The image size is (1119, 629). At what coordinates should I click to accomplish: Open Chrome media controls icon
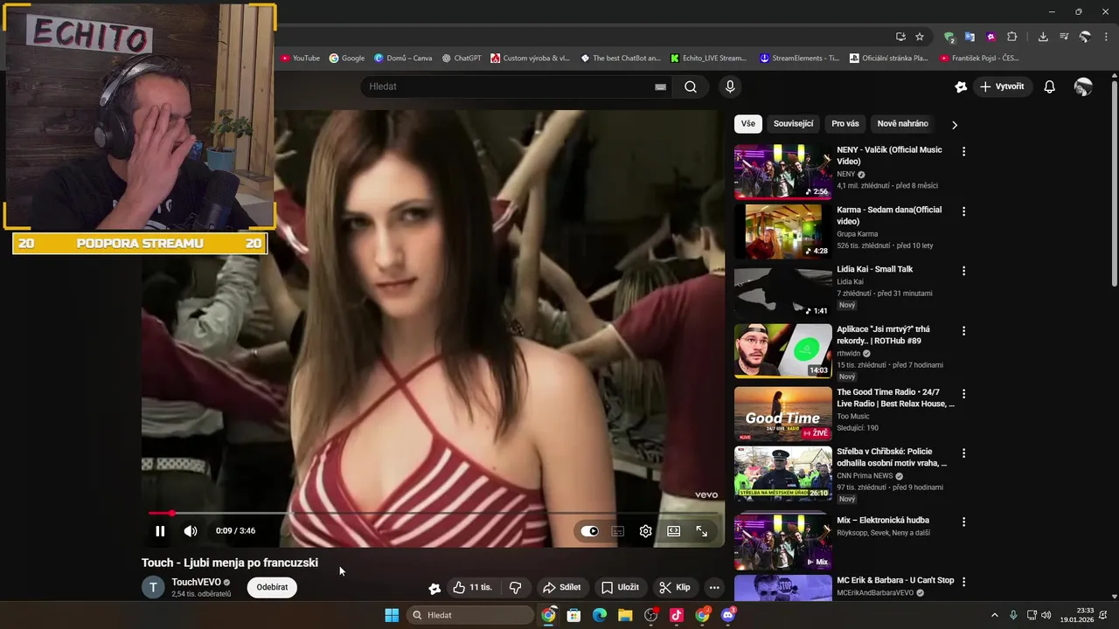coord(1064,37)
